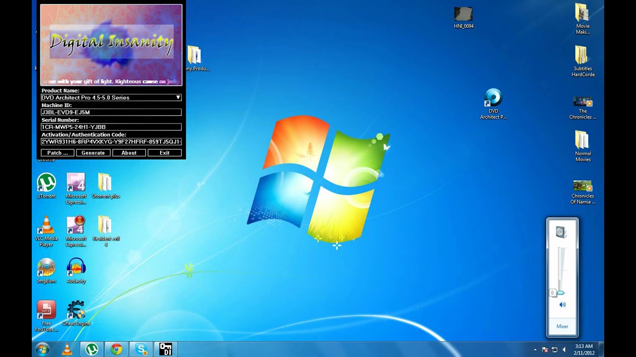
Task: Open the Windows Start menu
Action: click(x=42, y=349)
